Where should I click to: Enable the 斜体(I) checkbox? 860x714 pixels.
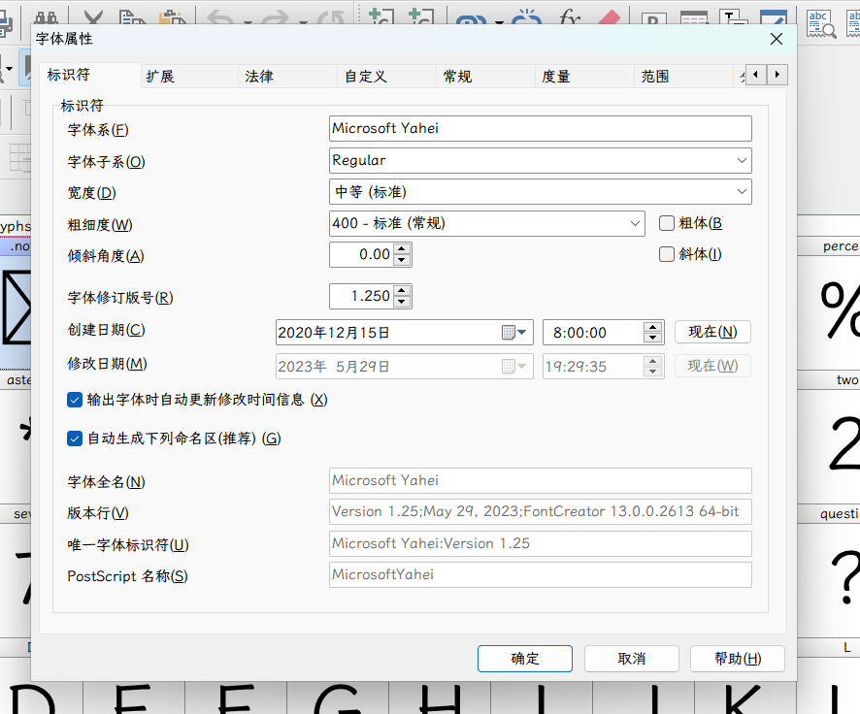[667, 254]
